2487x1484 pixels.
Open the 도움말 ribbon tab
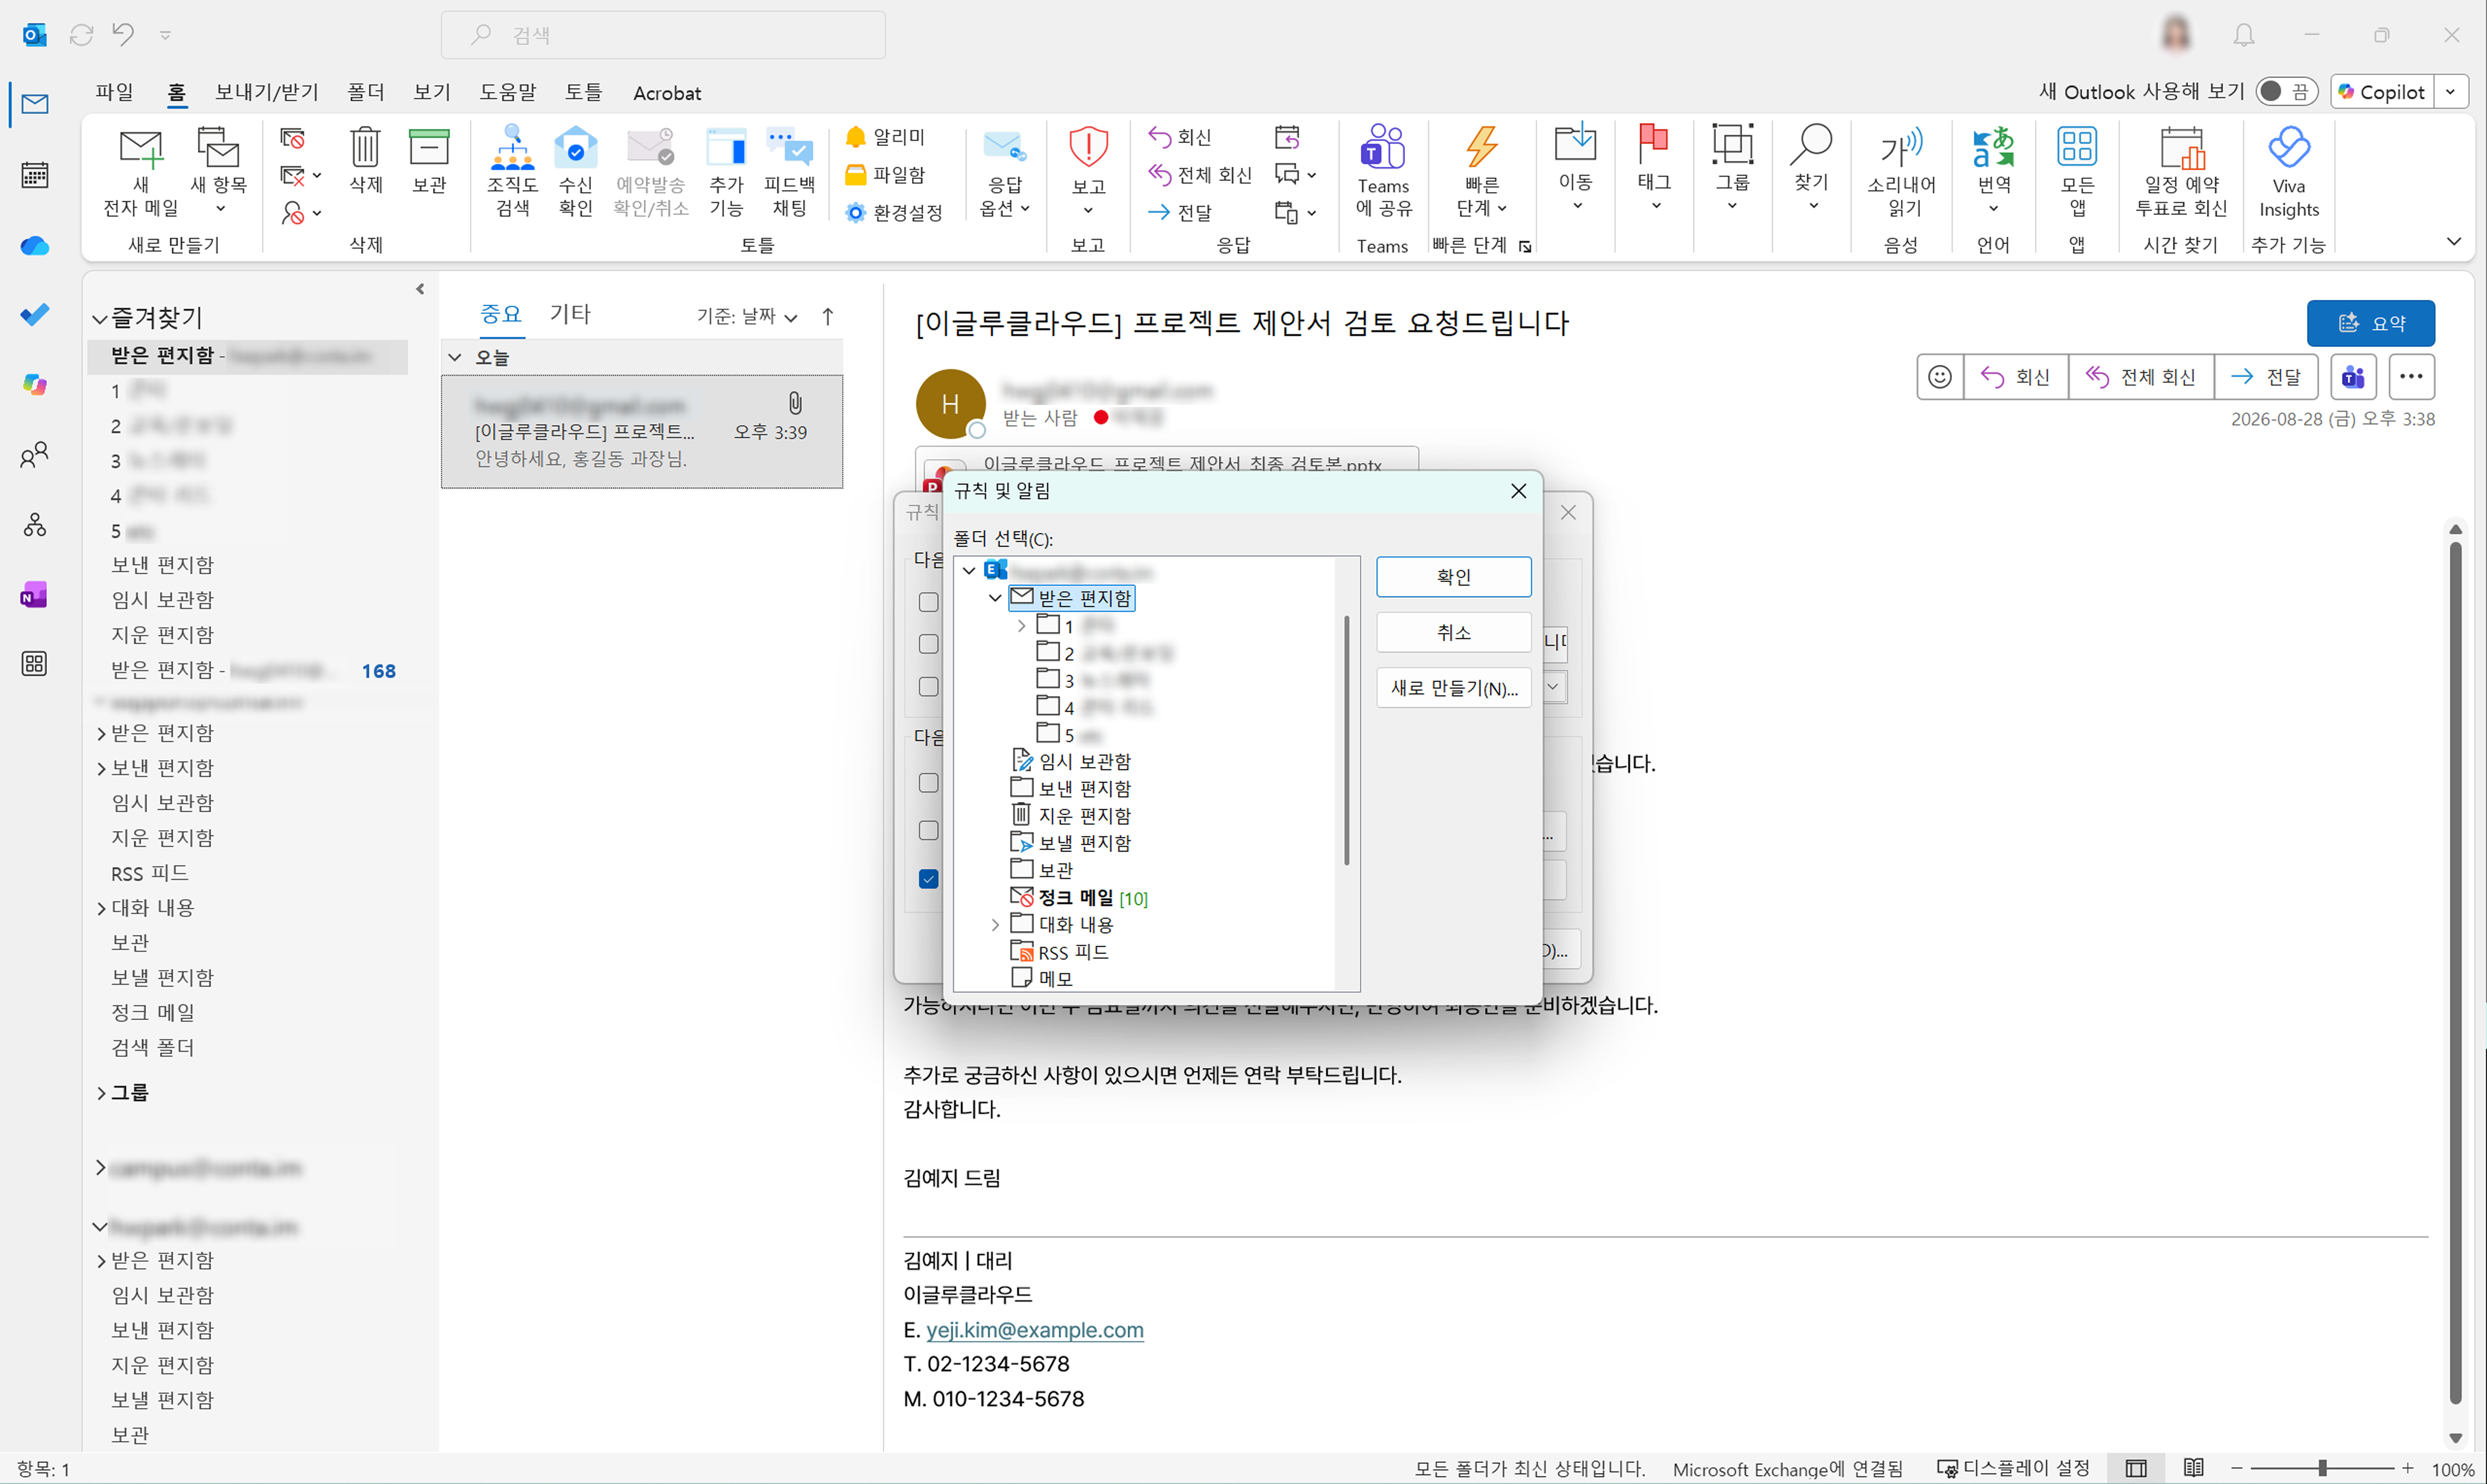click(x=508, y=92)
